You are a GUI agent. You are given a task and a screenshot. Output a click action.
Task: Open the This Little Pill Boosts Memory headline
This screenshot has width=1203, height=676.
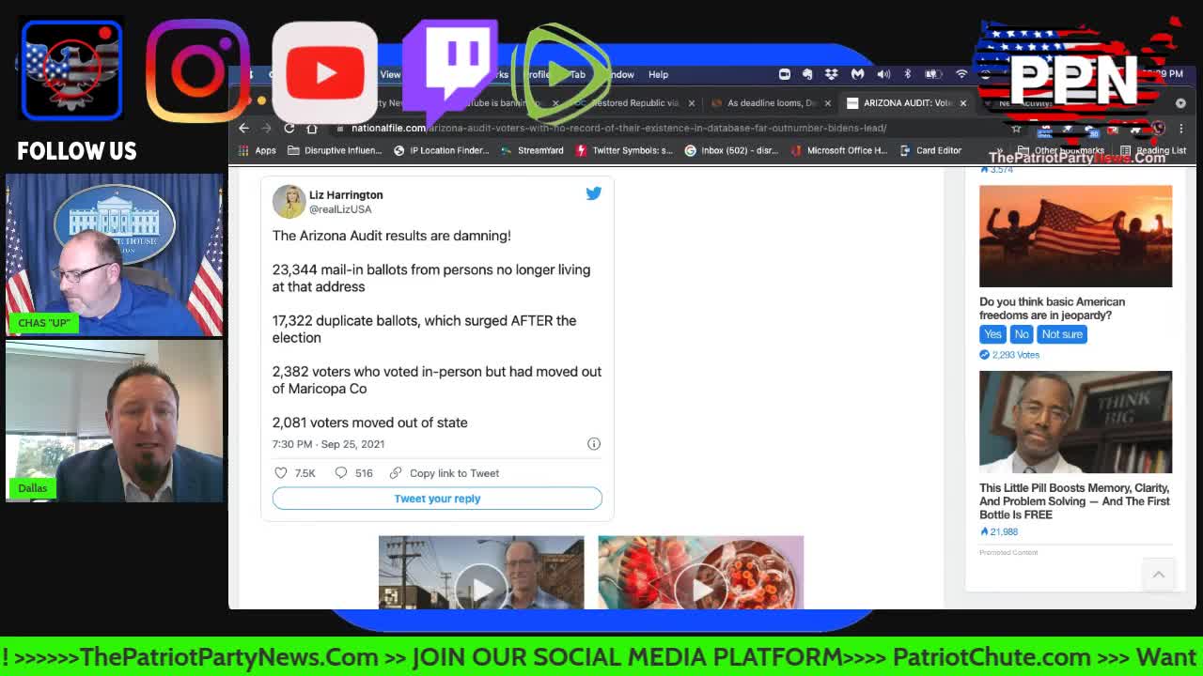[x=1074, y=501]
